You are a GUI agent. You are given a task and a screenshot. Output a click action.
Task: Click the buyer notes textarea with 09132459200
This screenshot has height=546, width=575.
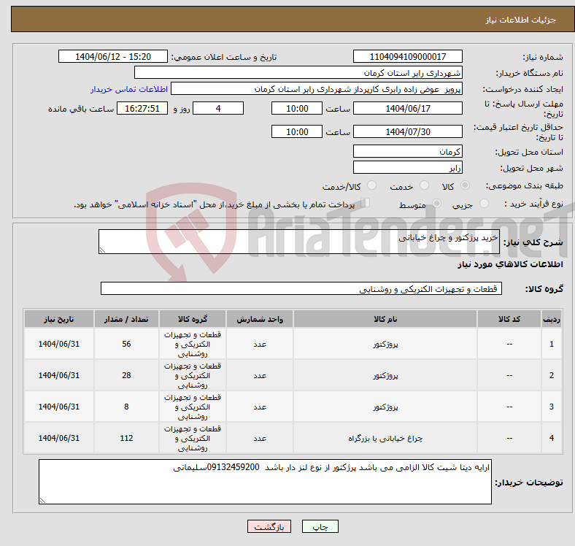[265, 482]
